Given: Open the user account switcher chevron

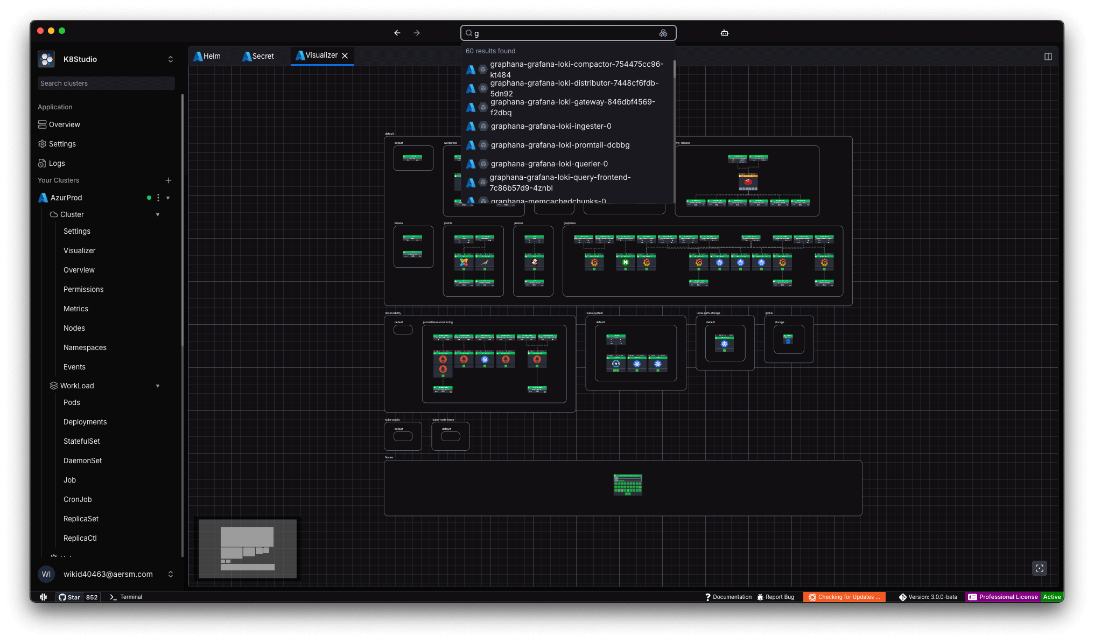Looking at the screenshot, I should (171, 574).
